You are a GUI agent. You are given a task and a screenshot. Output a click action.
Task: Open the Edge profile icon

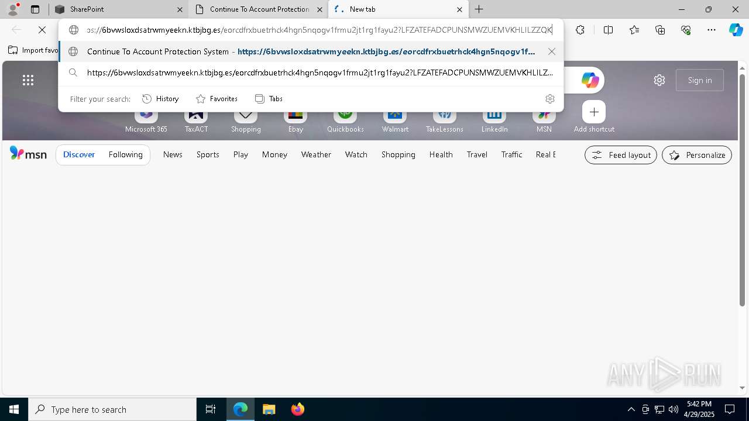pyautogui.click(x=13, y=9)
